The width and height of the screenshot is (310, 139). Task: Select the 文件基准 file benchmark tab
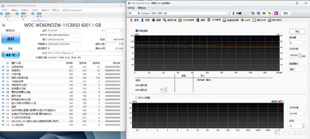tap(214, 20)
